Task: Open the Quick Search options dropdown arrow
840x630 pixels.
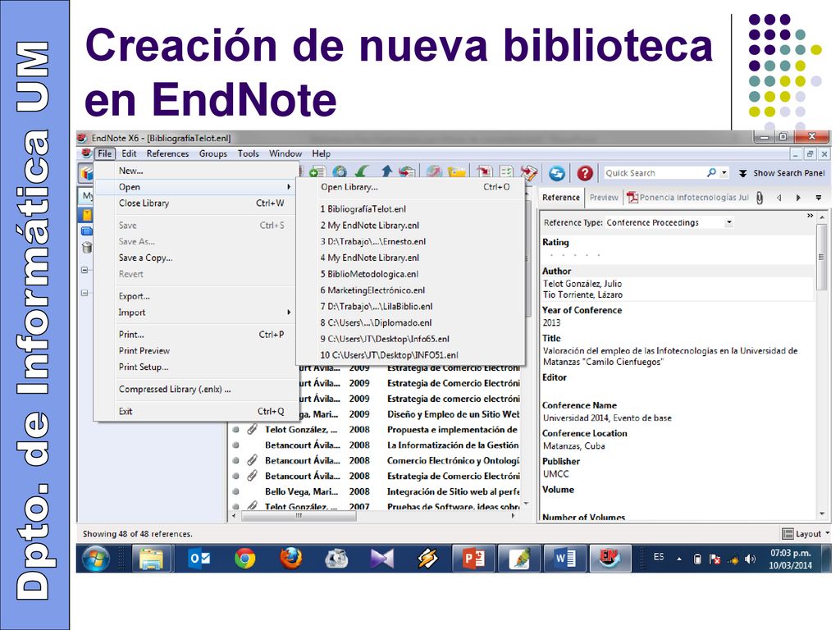Action: (x=724, y=172)
